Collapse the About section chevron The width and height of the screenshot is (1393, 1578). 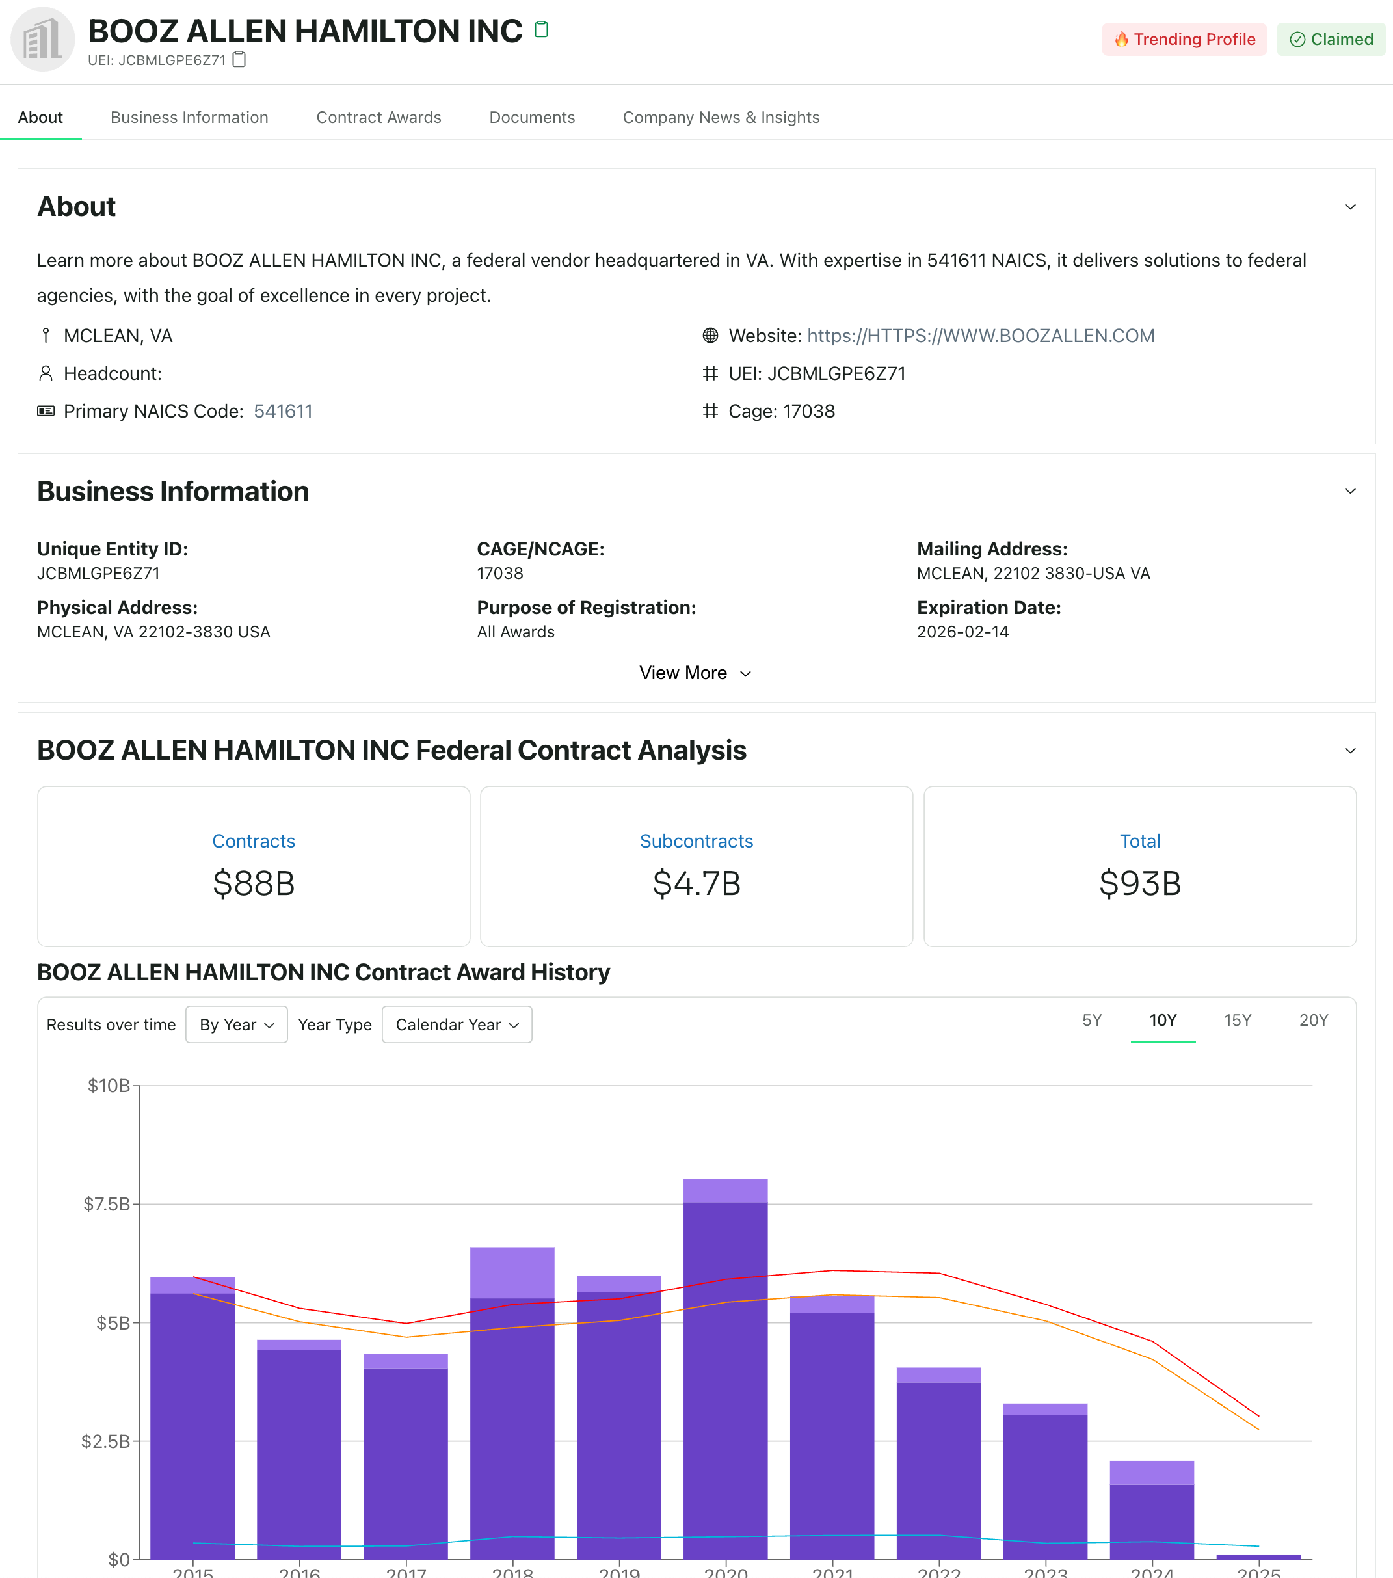1350,207
